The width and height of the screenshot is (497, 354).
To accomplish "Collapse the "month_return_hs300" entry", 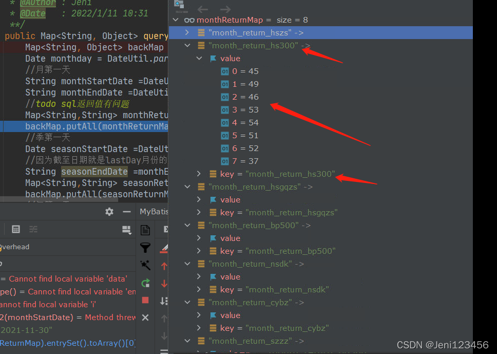I will (x=187, y=45).
